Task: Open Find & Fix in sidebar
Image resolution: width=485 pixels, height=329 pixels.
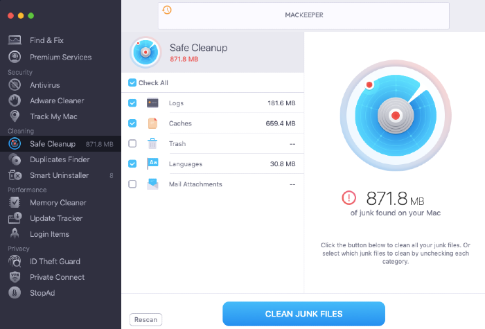Action: pyautogui.click(x=46, y=40)
